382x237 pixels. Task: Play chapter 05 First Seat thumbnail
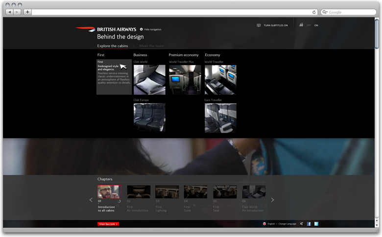[225, 191]
